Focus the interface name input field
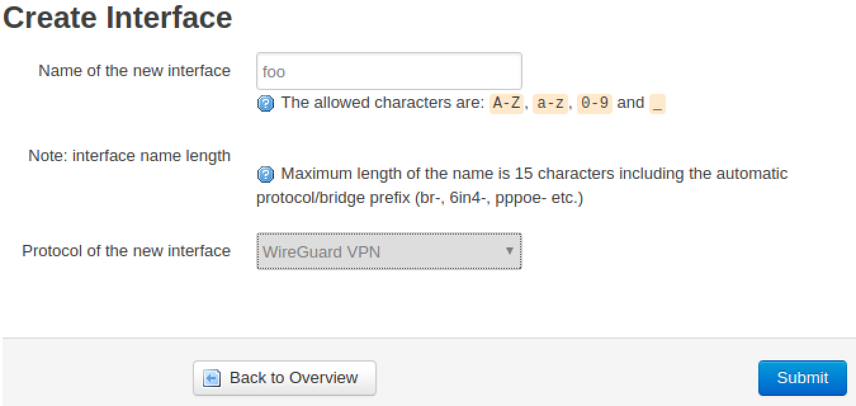The image size is (856, 406). point(389,71)
